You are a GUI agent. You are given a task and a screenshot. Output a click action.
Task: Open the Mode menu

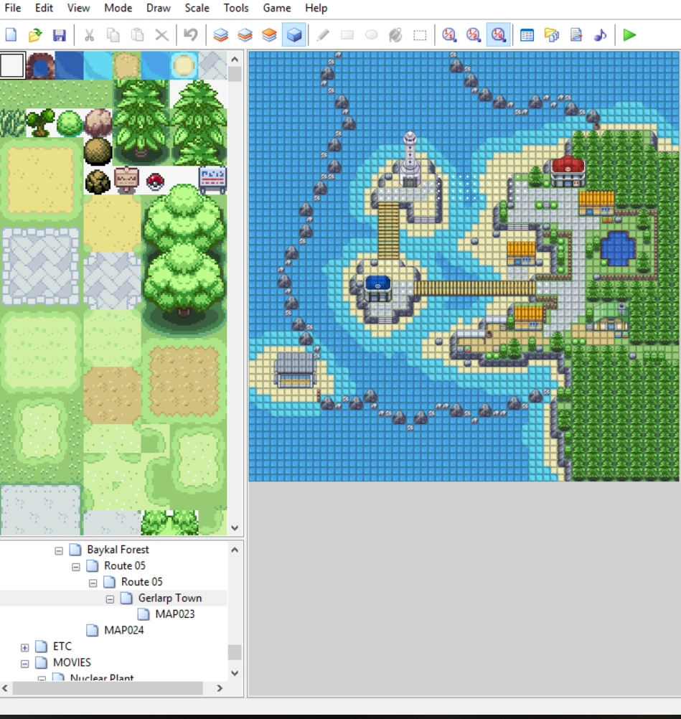[x=118, y=8]
